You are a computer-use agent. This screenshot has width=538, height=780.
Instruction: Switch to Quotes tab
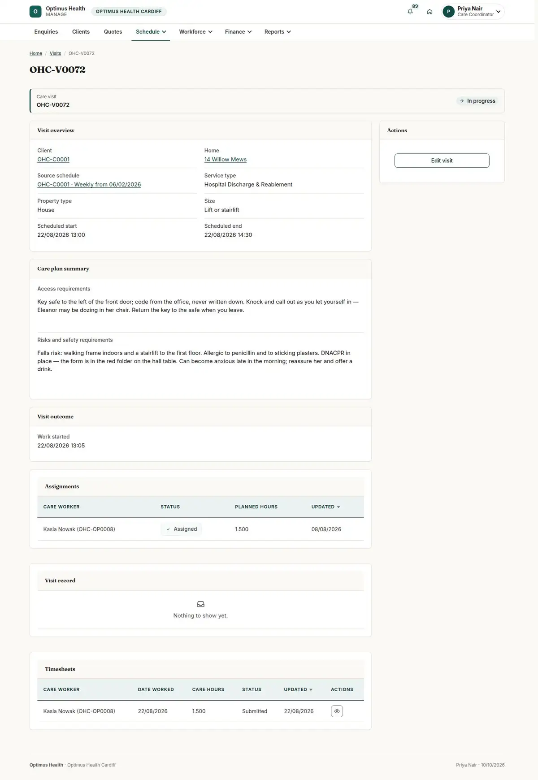pyautogui.click(x=113, y=32)
